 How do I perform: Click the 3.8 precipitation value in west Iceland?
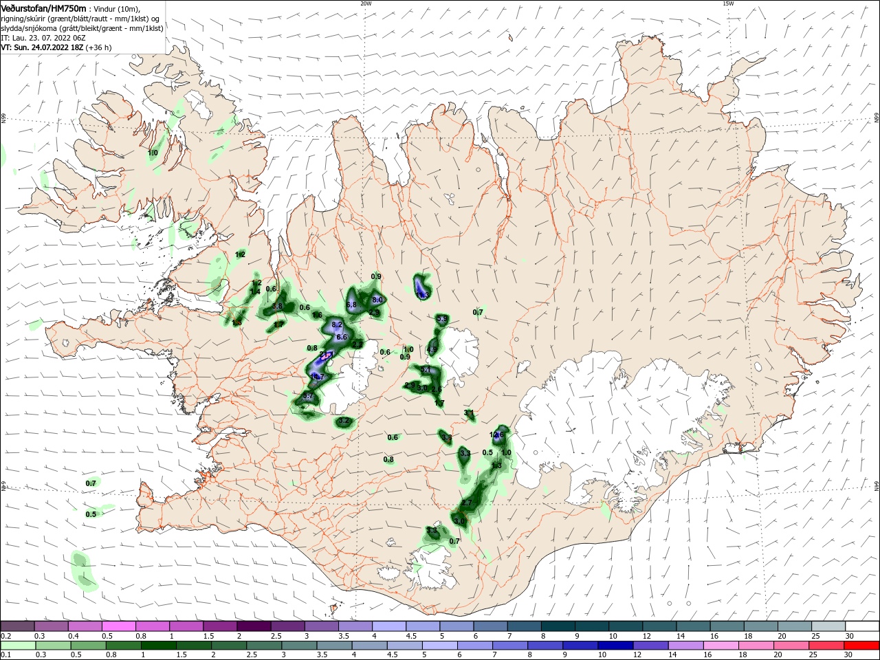pos(277,306)
